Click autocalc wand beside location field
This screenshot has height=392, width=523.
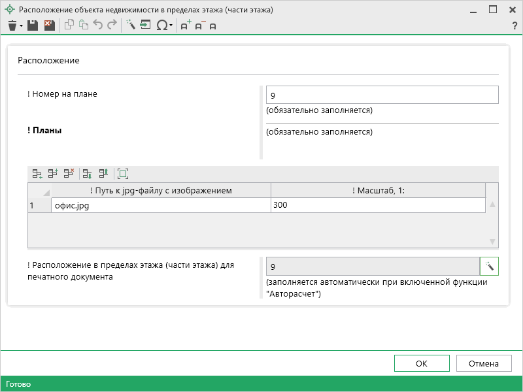click(x=489, y=267)
